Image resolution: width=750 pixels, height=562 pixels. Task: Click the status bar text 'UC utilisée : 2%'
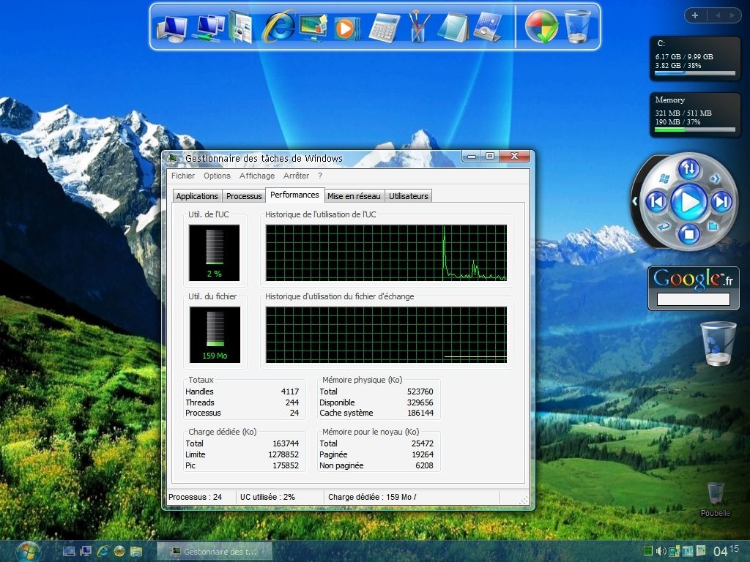267,497
